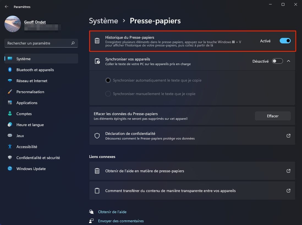
Task: Open Bluetooth et appareils settings
Action: pos(41,70)
